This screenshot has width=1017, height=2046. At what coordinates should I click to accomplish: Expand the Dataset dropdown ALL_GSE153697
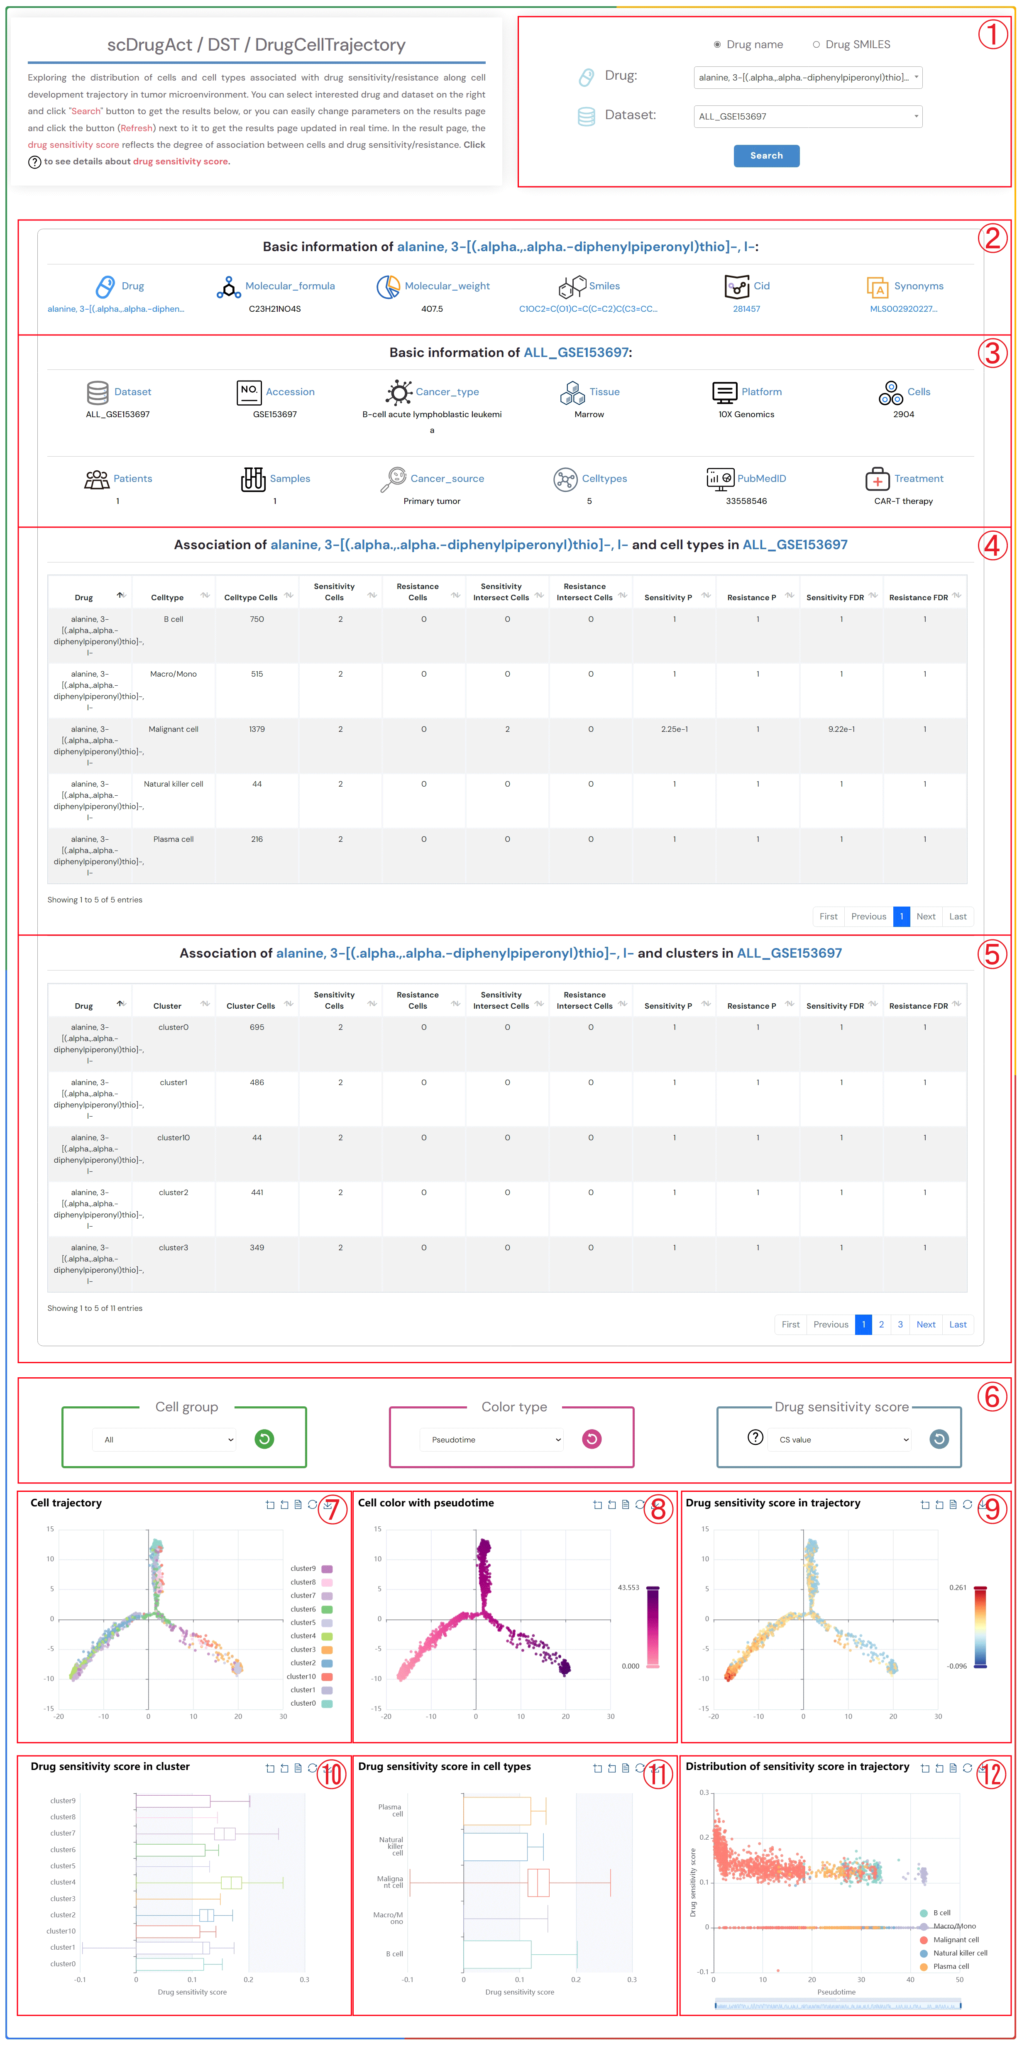(807, 116)
